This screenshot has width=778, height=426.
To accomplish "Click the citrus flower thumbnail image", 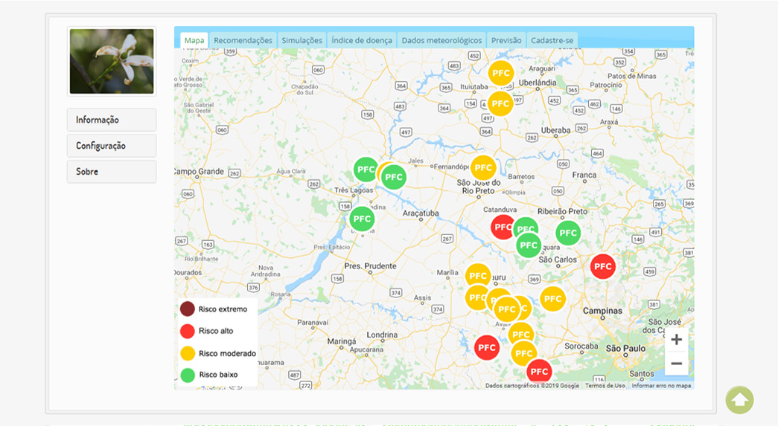I will 112,62.
